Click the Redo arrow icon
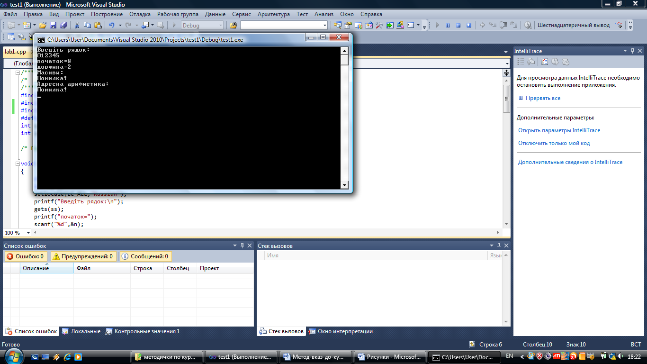 128,25
